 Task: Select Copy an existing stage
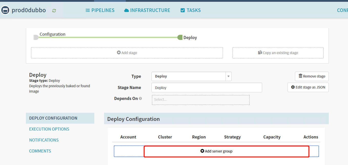[x=278, y=53]
